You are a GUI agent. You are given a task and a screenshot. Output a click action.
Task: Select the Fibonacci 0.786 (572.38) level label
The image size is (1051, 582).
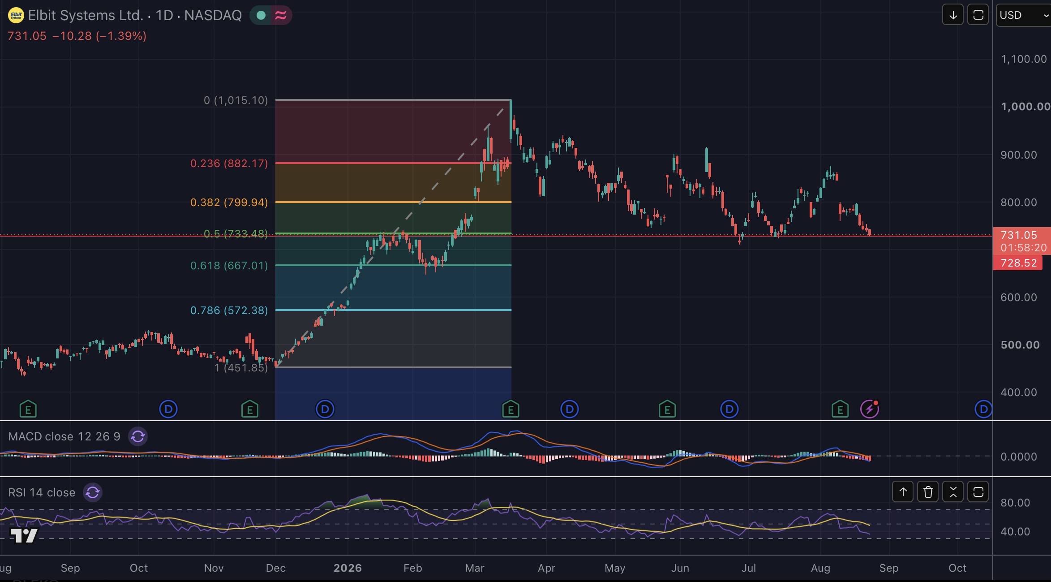tap(229, 310)
